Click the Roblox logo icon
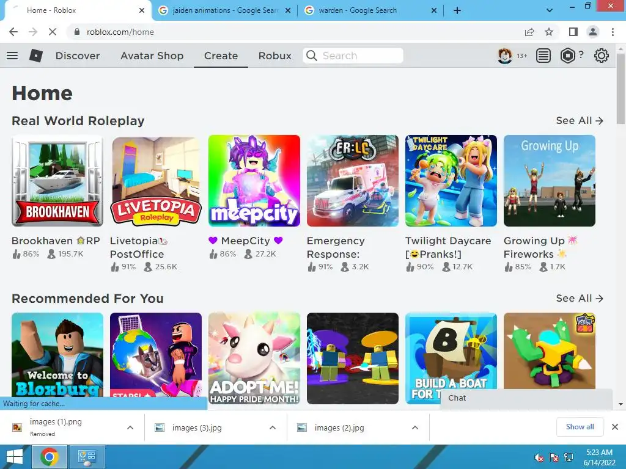 36,56
